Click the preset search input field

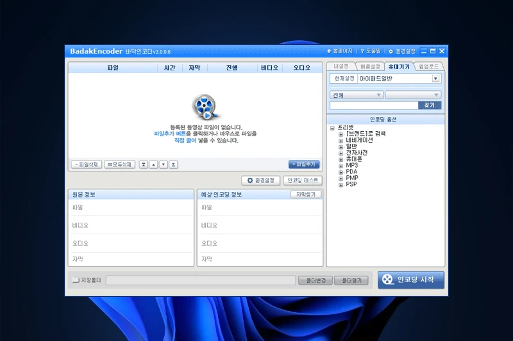[x=373, y=105]
